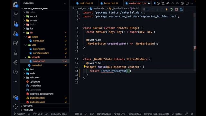Select Chrome (web-javascript) device
Viewport: 206px width, 116px height.
point(156,114)
